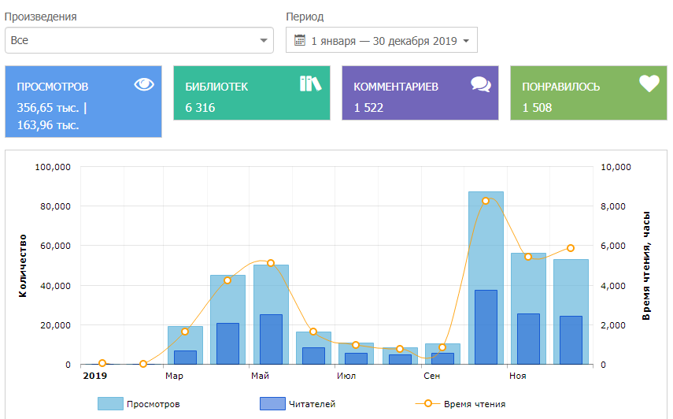Viewport: 673px width, 419px height.
Task: Click the heart icon on Понравилось card
Action: click(649, 84)
